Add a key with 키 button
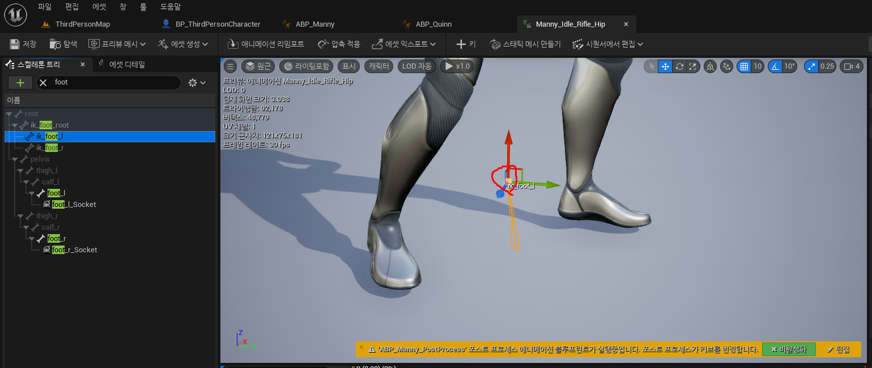This screenshot has height=368, width=872. [466, 44]
